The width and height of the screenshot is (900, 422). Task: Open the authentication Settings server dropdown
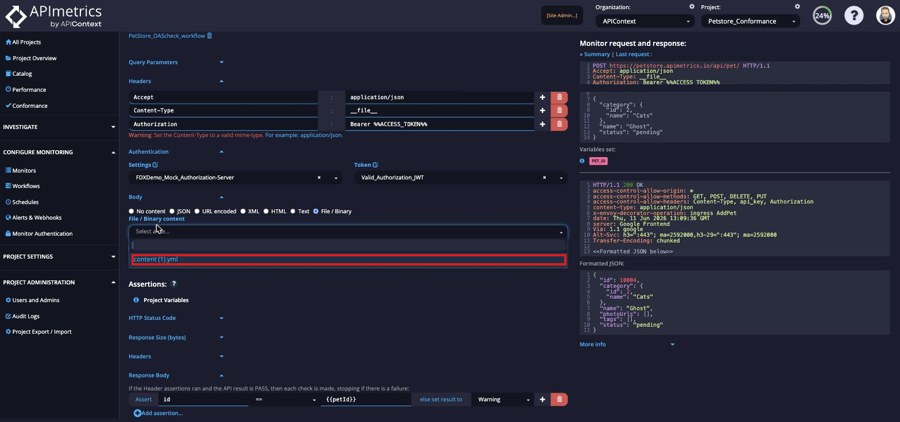[336, 178]
